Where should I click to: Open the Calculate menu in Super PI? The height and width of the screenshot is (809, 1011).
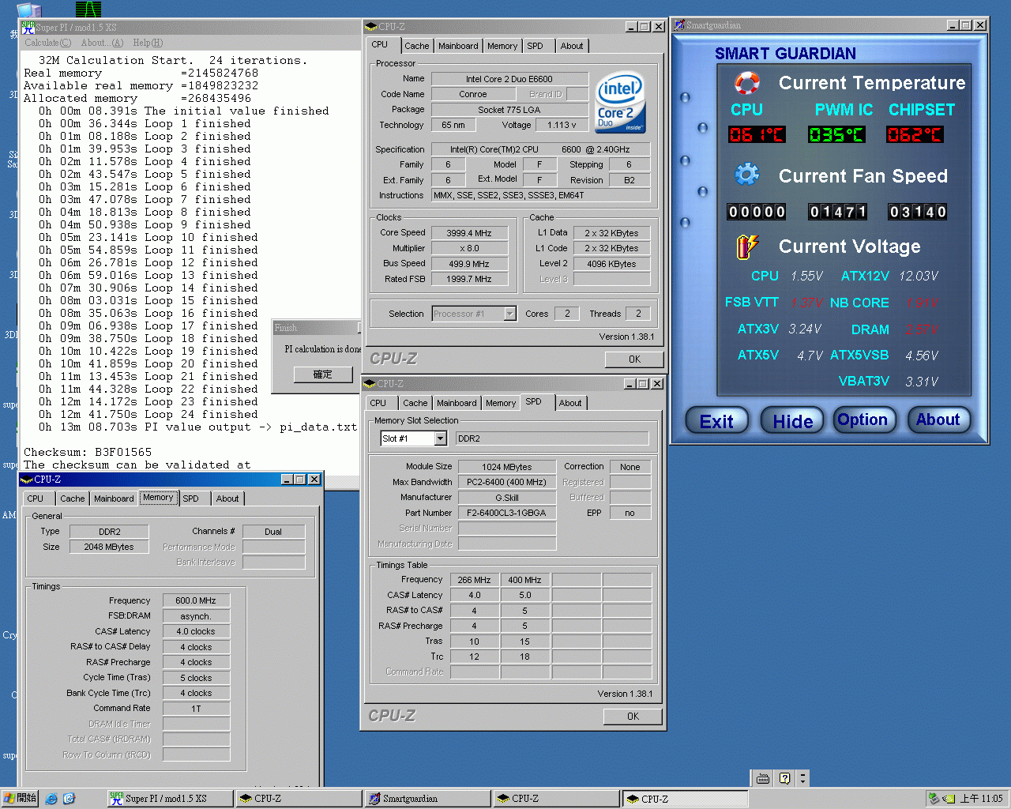point(47,43)
